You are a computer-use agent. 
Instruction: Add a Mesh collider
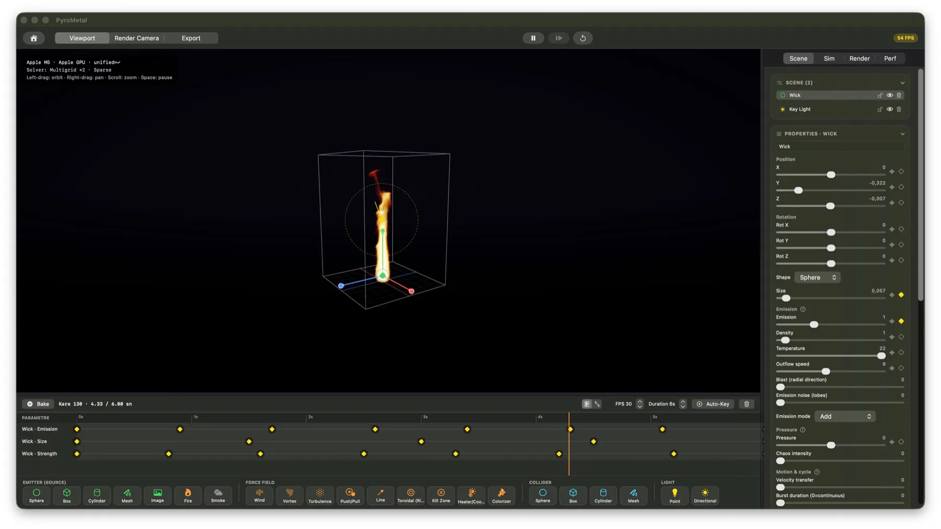click(634, 496)
